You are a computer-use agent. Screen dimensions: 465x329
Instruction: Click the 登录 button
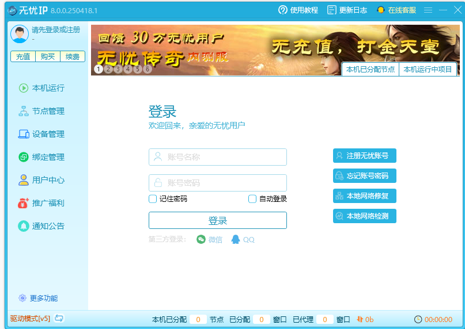click(x=218, y=220)
